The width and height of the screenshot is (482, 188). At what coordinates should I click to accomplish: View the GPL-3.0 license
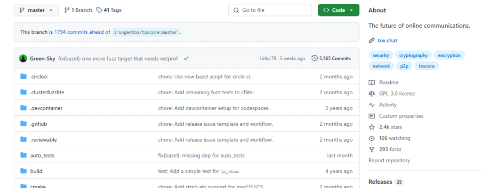(397, 94)
